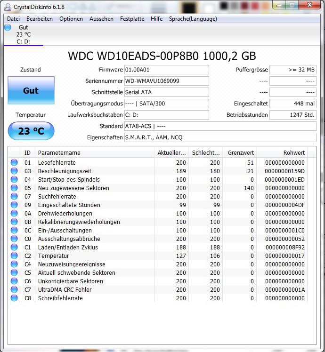Select the Eingeschaltete Stunden text
Screen dimensions: 325x352
tap(69, 205)
